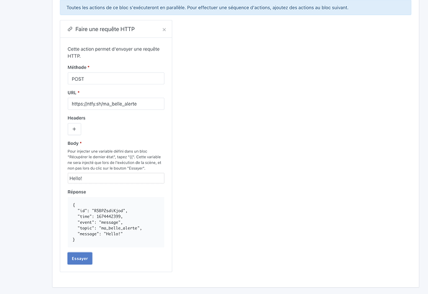Click the Body variable injection help text

coord(115,160)
